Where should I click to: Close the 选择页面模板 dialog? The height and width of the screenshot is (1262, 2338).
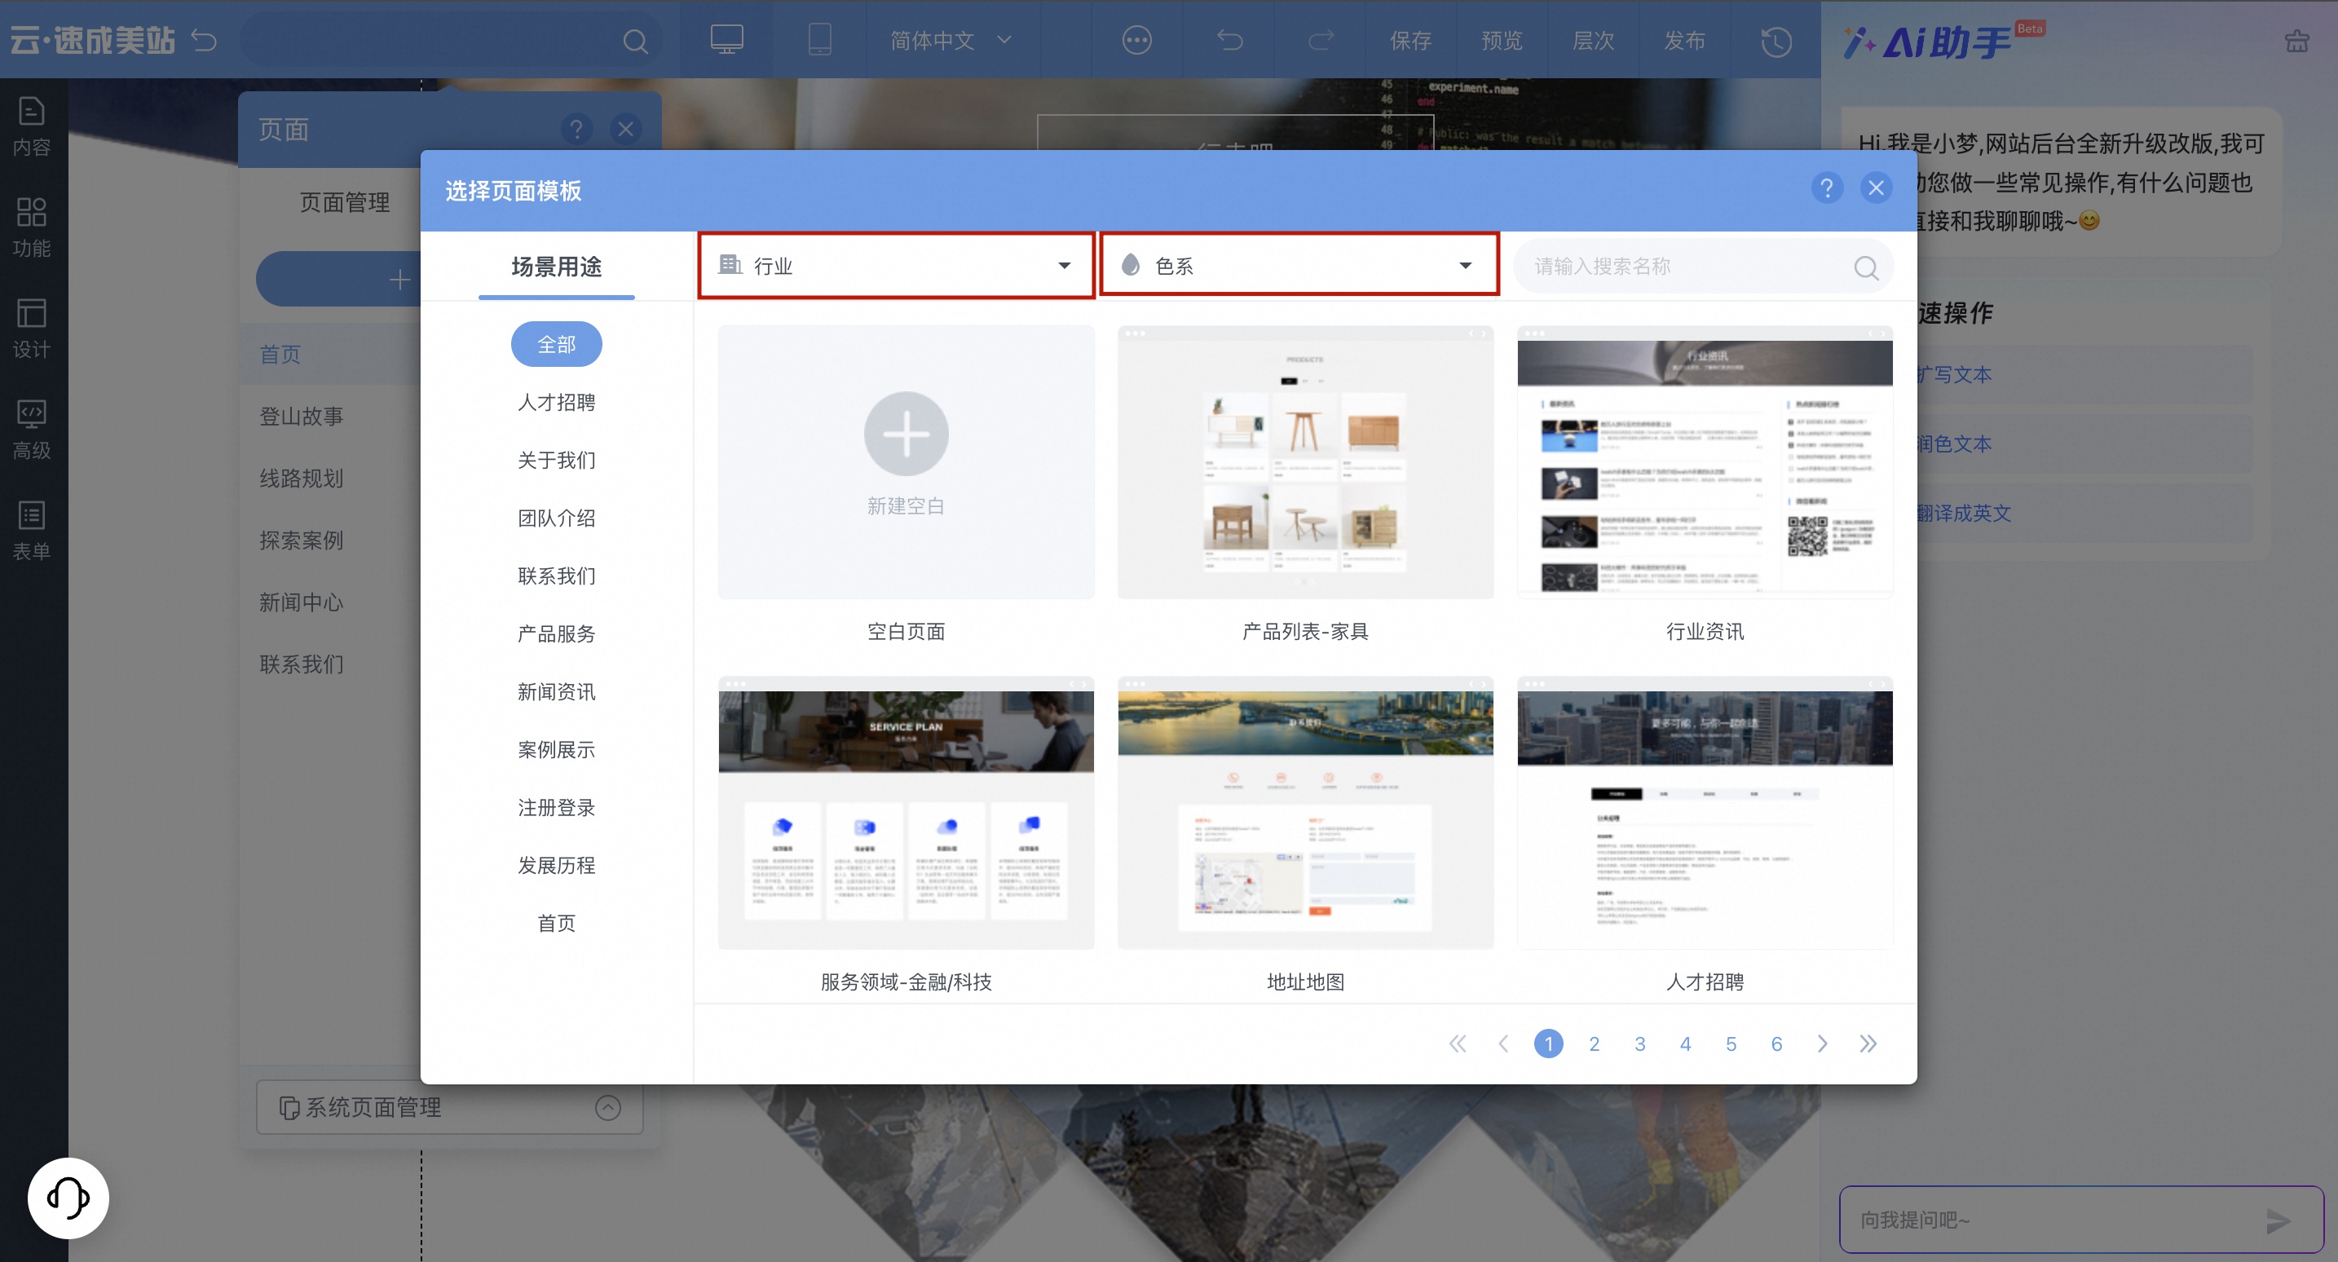tap(1875, 188)
